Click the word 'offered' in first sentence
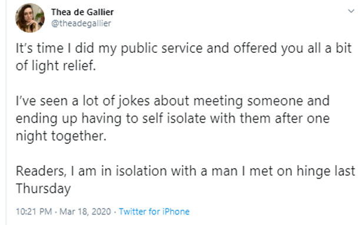Image resolution: width=362 pixels, height=225 pixels. 255,48
